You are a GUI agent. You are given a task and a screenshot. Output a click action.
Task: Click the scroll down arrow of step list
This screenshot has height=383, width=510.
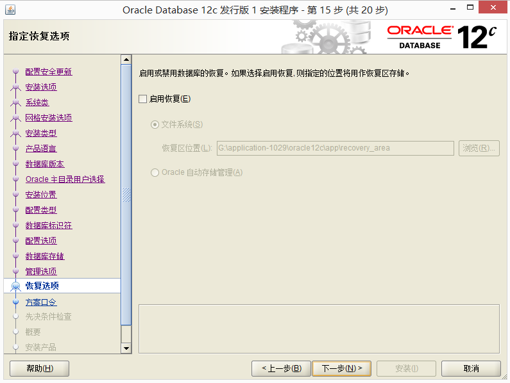tap(126, 348)
